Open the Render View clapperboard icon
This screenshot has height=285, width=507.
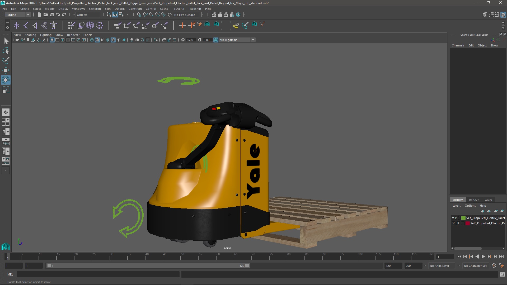click(x=214, y=15)
